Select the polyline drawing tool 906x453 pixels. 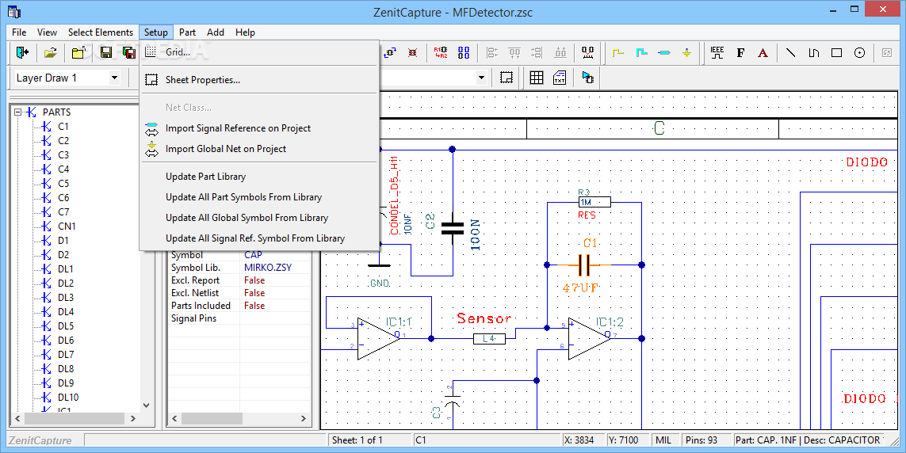click(813, 52)
